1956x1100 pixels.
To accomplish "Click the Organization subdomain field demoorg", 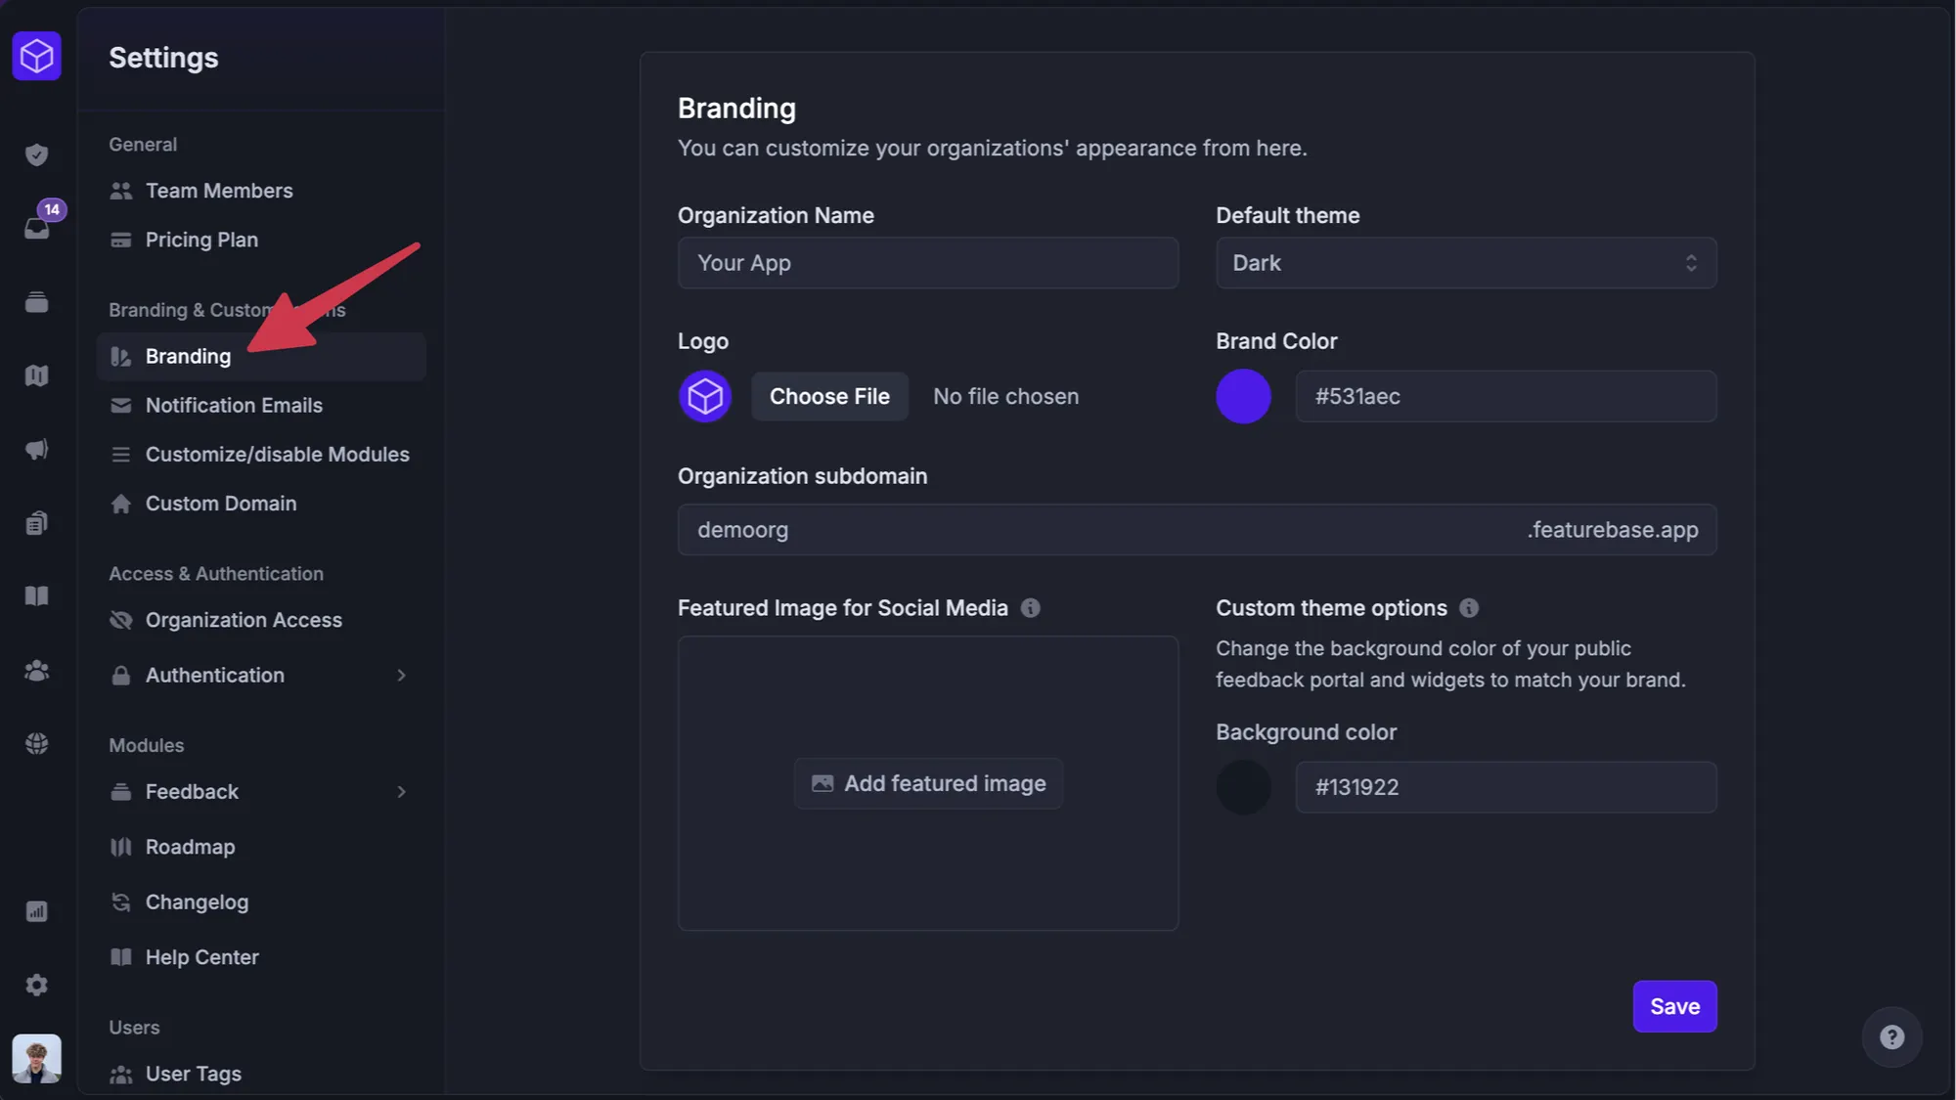I will [x=1197, y=530].
